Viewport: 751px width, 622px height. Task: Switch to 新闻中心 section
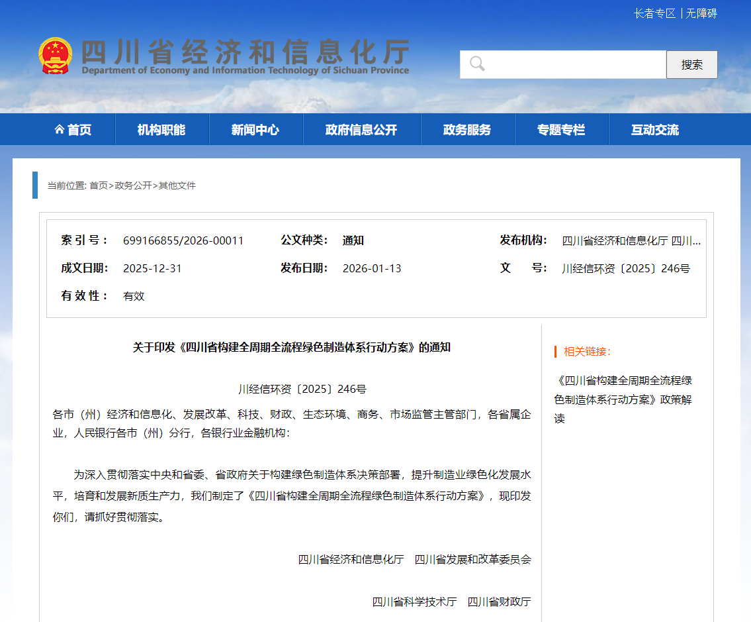[256, 129]
